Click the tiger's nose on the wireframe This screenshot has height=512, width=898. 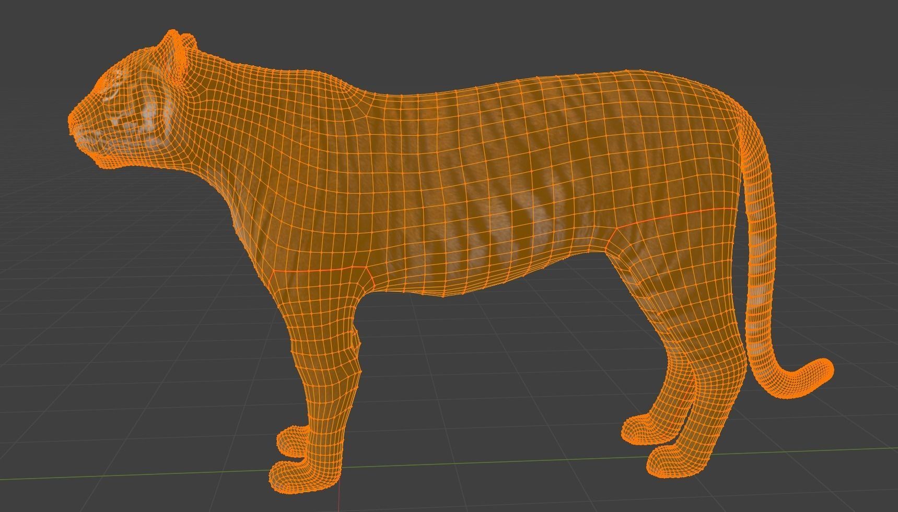[73, 123]
